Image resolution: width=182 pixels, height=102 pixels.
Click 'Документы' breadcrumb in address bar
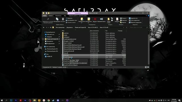(69, 27)
